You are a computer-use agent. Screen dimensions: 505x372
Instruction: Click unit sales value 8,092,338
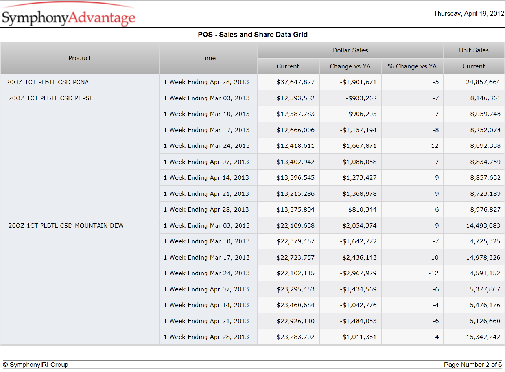[485, 146]
